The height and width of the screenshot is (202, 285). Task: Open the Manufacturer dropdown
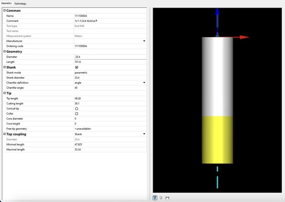(144, 41)
